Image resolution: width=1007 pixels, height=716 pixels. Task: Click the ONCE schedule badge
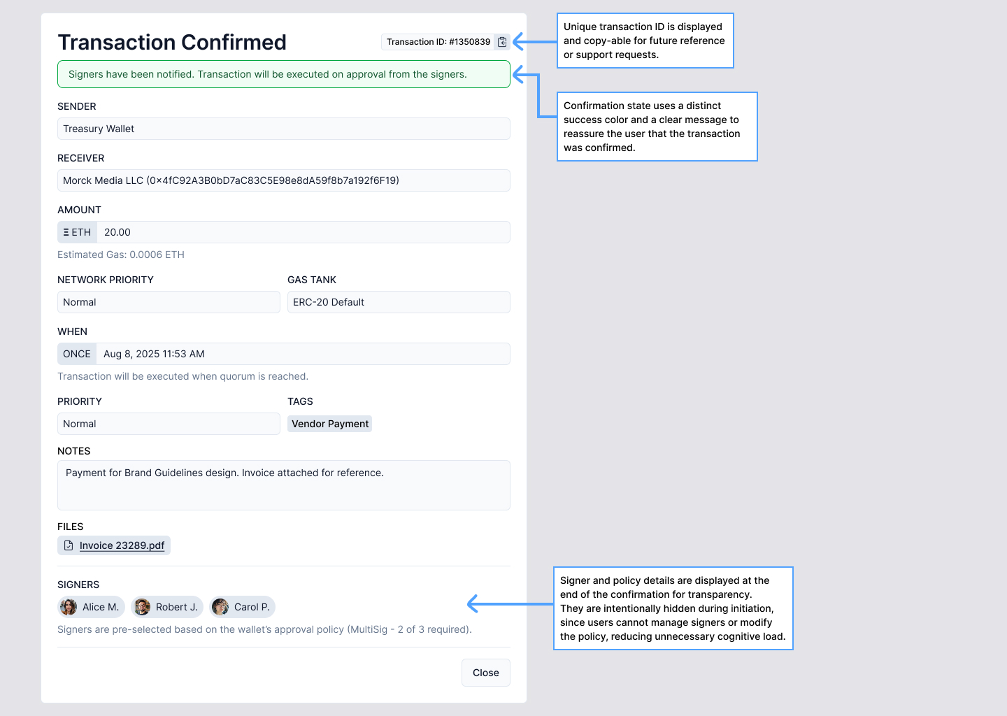[x=77, y=354]
